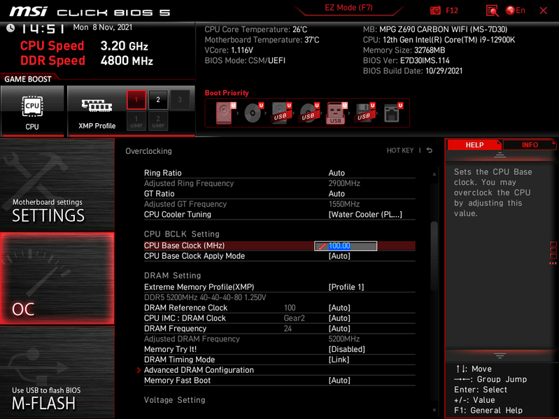Click the red arrow beside Advanced DRAM Configuration
Screen dimensions: 559x419
click(139, 370)
